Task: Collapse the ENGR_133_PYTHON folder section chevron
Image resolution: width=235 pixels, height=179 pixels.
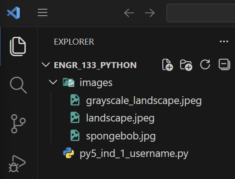Action: [x=46, y=65]
